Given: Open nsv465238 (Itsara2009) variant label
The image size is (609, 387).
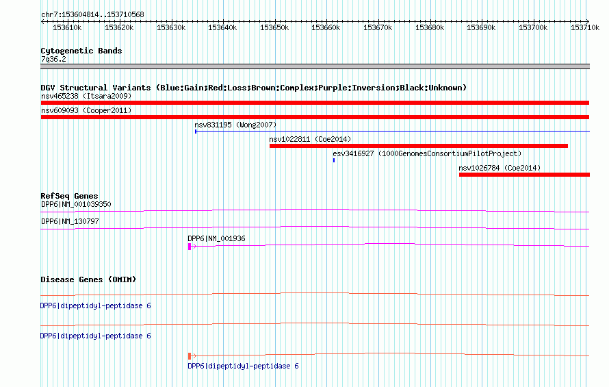Looking at the screenshot, I should pos(86,96).
